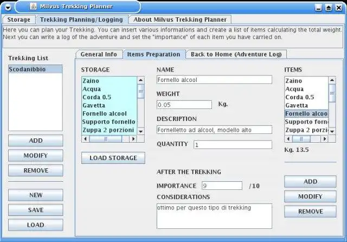Click the NEW button
The image size is (347, 242).
click(x=36, y=195)
